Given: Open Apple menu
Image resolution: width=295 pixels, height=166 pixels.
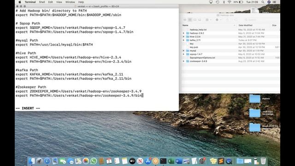Looking at the screenshot, I should [20, 2].
